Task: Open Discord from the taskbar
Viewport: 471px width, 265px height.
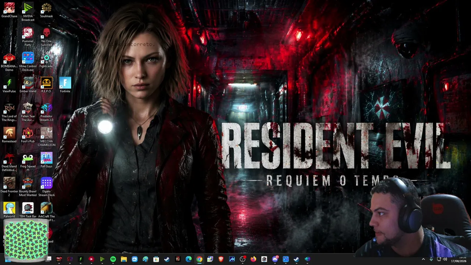Action: (x=275, y=259)
